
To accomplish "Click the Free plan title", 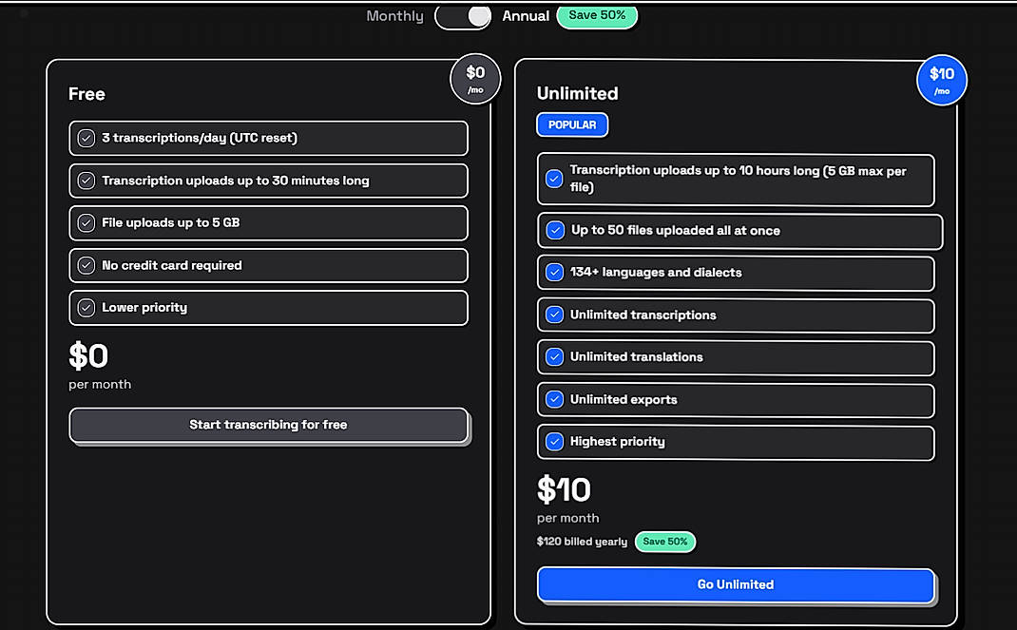I will coord(86,94).
